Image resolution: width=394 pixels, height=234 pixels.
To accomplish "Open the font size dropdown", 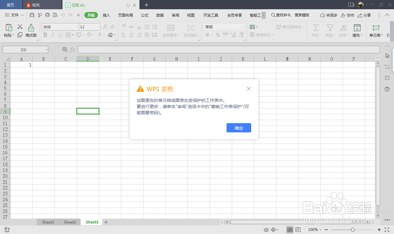I will 98,27.
